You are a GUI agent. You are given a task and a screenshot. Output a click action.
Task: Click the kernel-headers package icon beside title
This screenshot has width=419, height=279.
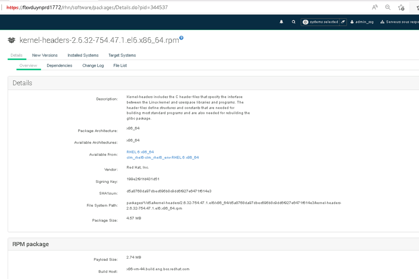12,40
